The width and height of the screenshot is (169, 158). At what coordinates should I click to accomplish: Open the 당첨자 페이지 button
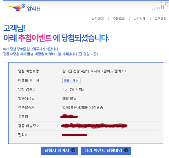[59, 151]
